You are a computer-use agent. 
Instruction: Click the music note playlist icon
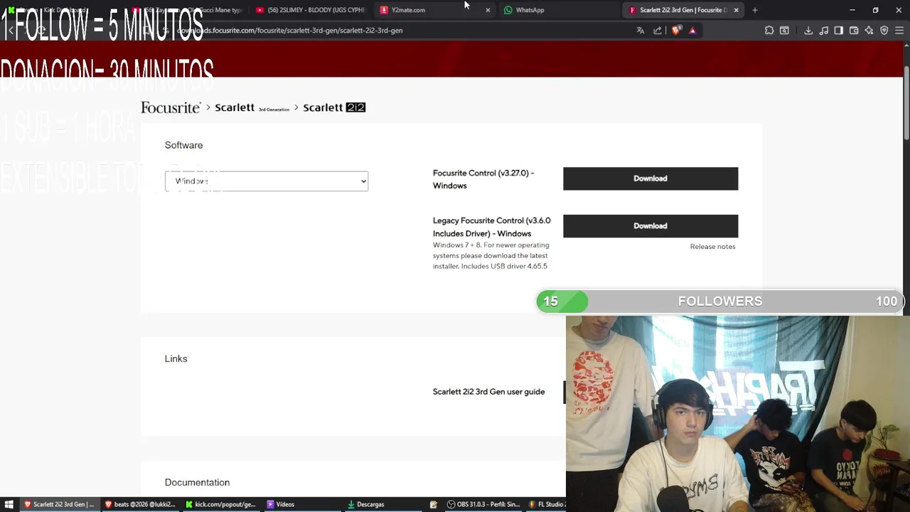point(824,31)
